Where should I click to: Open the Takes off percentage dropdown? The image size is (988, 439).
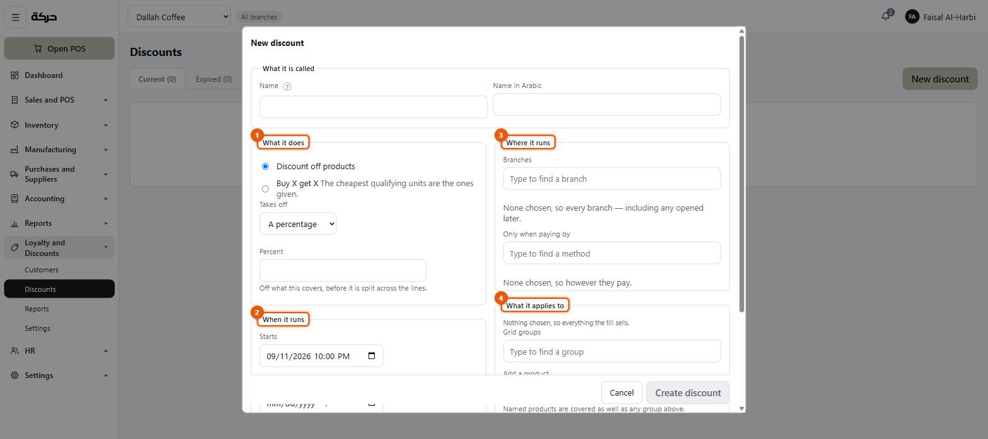(298, 224)
